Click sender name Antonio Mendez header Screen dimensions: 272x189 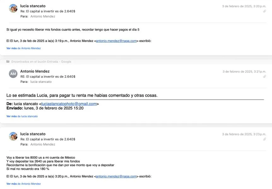(35, 72)
